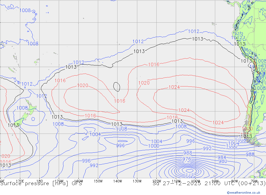The height and width of the screenshot is (195, 266).
Task: Click the 996 label inside the closed low near 140W
Action: [x=120, y=146]
